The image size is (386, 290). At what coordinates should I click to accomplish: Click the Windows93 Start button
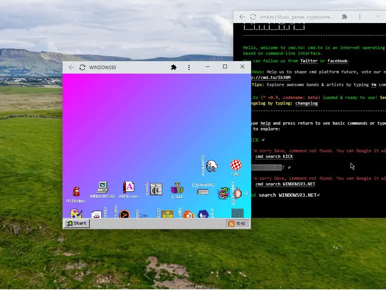point(77,224)
